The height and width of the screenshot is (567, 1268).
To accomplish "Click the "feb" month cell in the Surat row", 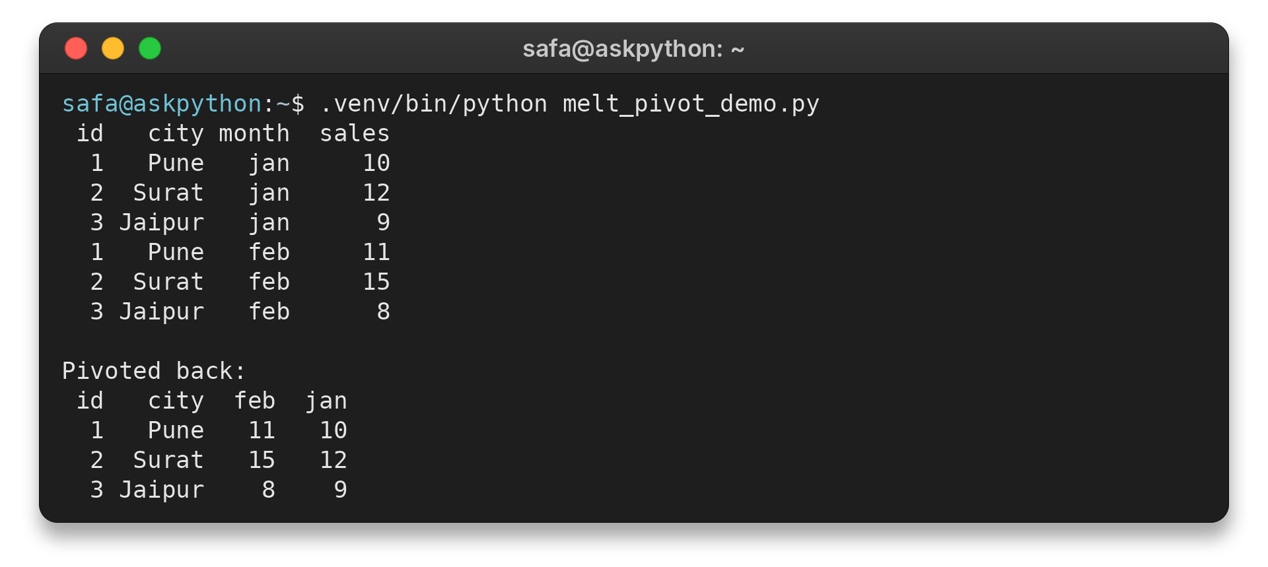I will click(269, 282).
